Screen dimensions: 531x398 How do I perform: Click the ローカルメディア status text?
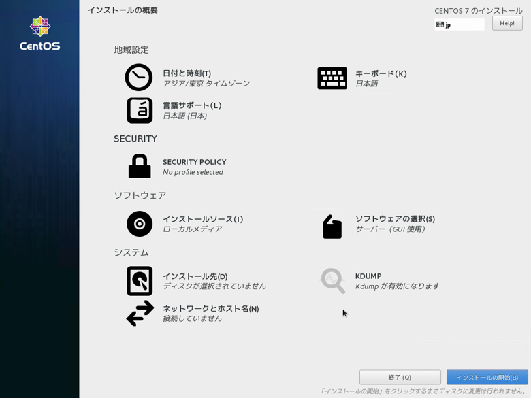tap(193, 229)
